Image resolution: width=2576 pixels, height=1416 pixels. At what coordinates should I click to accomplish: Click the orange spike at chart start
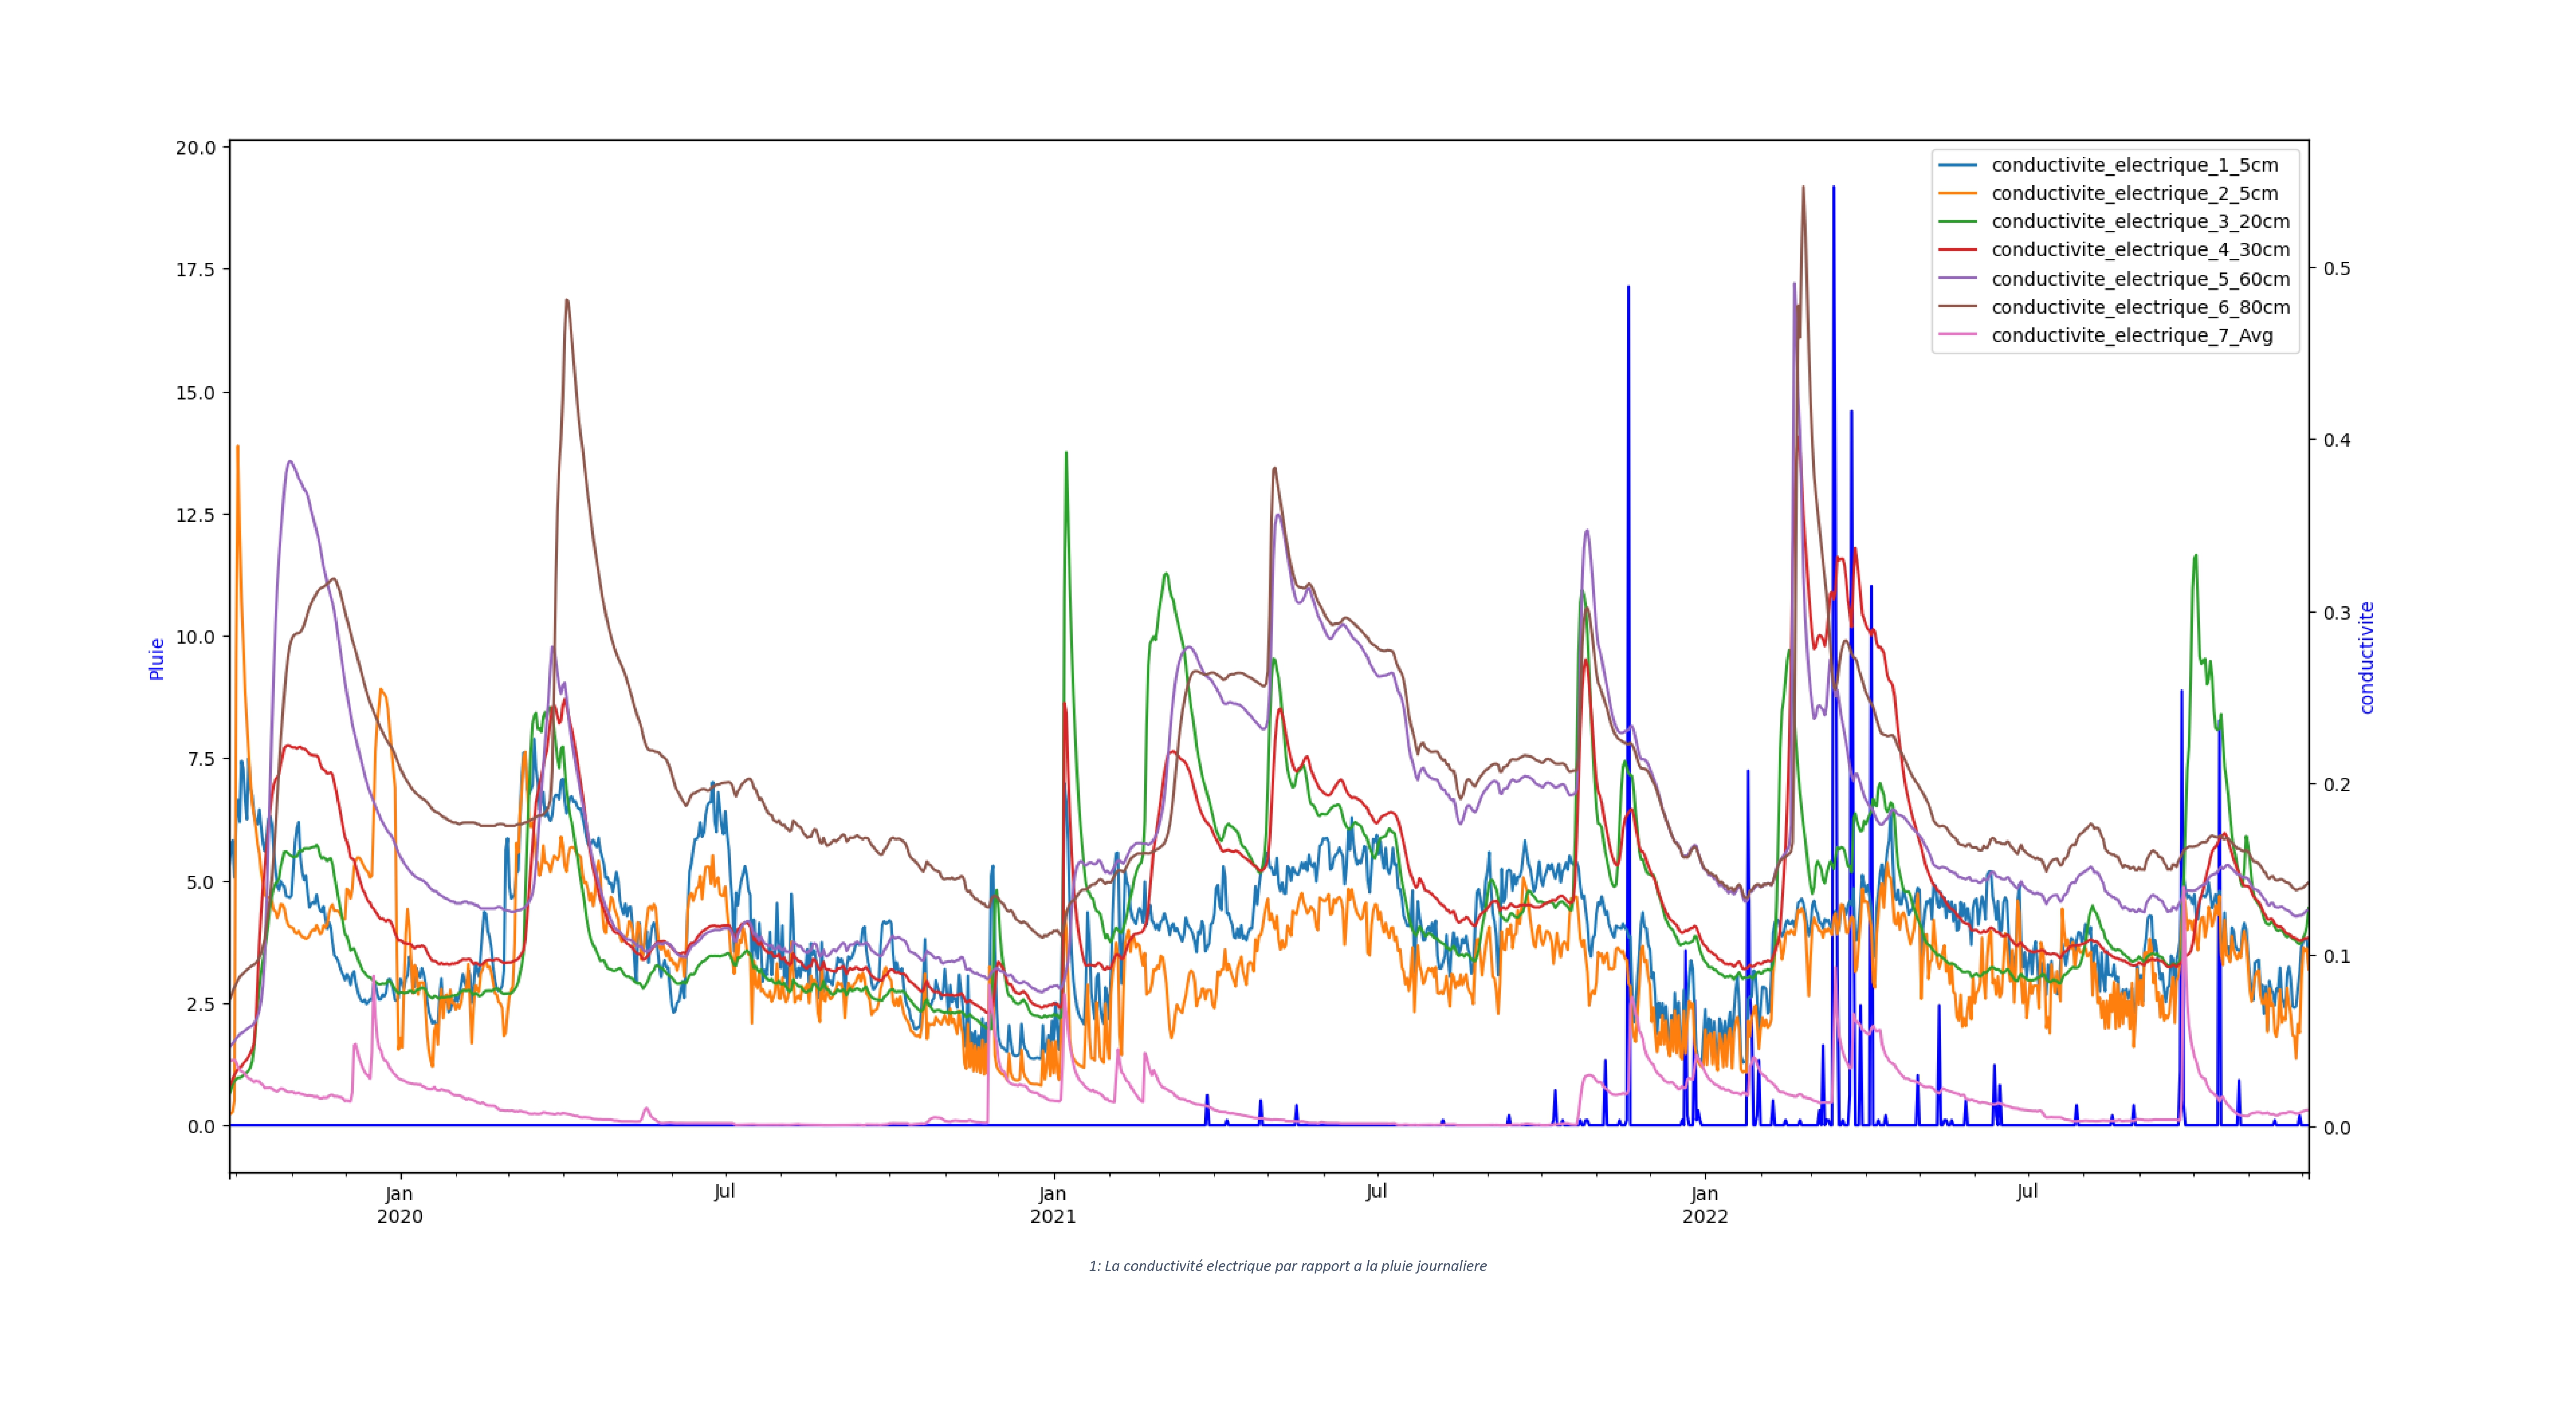pos(237,448)
